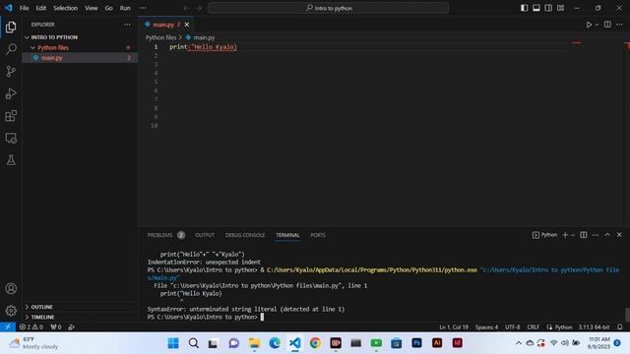The height and width of the screenshot is (354, 630).
Task: Open the Search view in activity bar
Action: 11,49
